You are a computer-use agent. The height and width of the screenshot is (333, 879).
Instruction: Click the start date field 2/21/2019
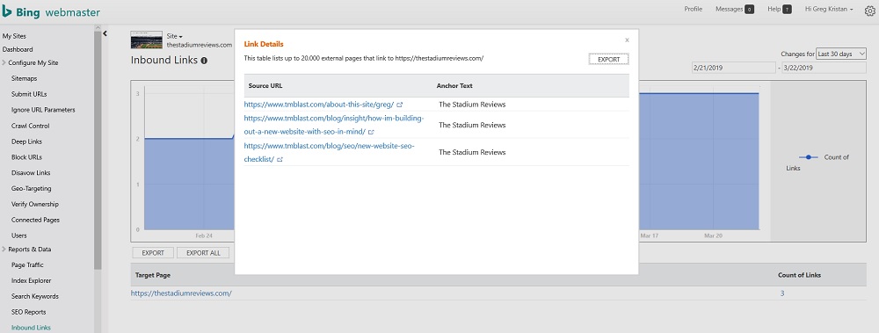click(x=734, y=68)
